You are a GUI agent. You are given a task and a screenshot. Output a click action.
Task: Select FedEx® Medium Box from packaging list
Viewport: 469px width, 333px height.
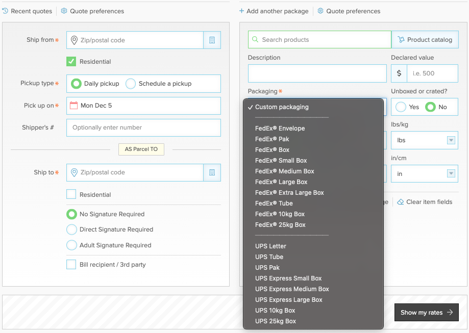point(285,171)
